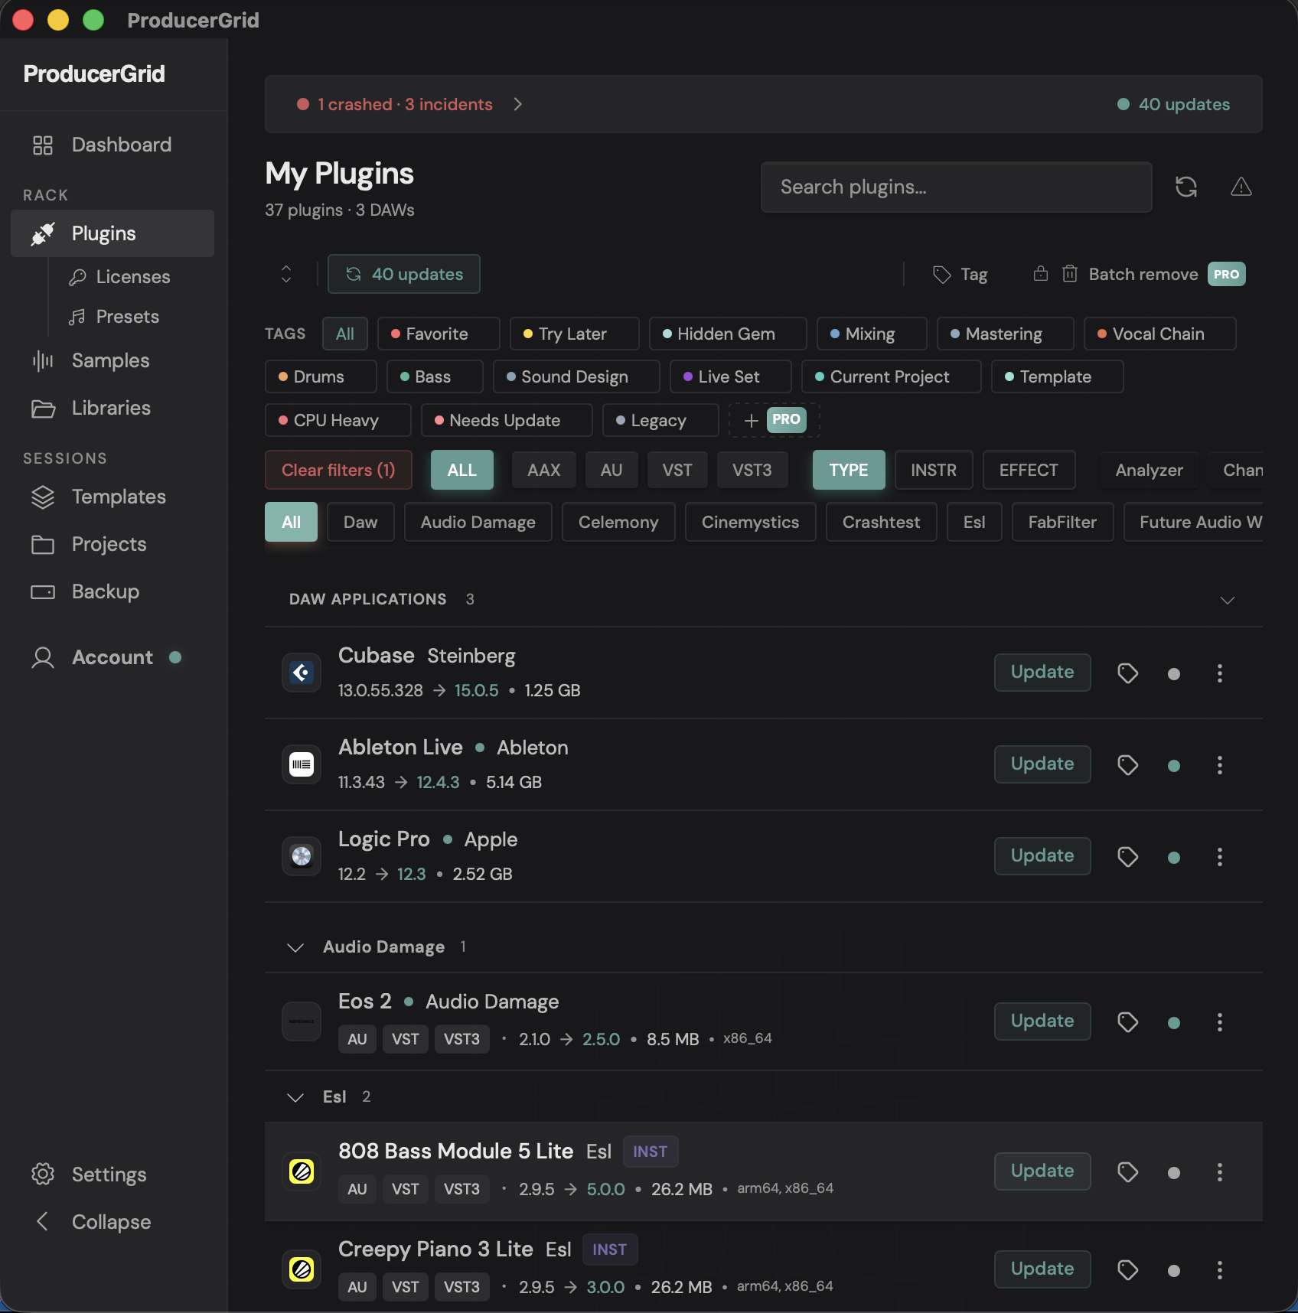Collapse the Esl group
Screen dimensions: 1298x1313
(x=295, y=1097)
